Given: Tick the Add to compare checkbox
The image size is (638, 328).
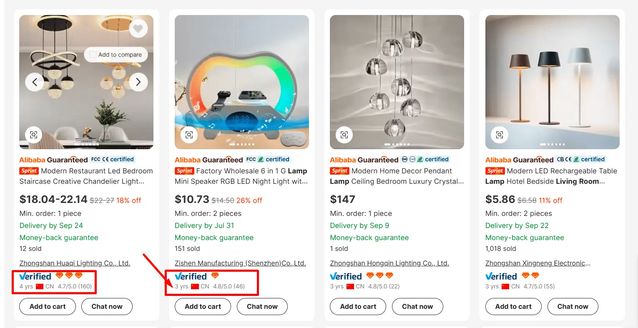Looking at the screenshot, I should pos(93,55).
